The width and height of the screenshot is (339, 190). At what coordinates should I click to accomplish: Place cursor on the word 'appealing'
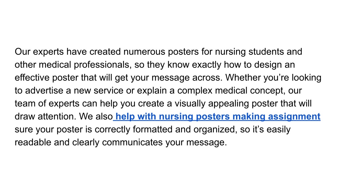coord(228,104)
